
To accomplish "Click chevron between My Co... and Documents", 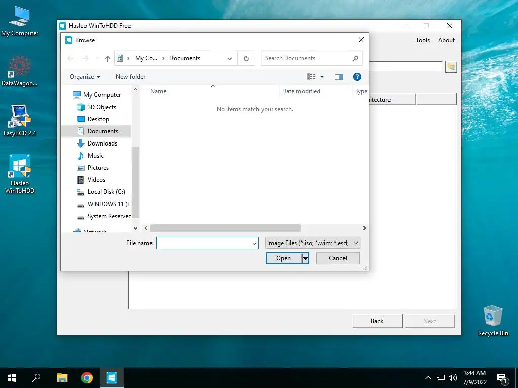I will point(163,59).
